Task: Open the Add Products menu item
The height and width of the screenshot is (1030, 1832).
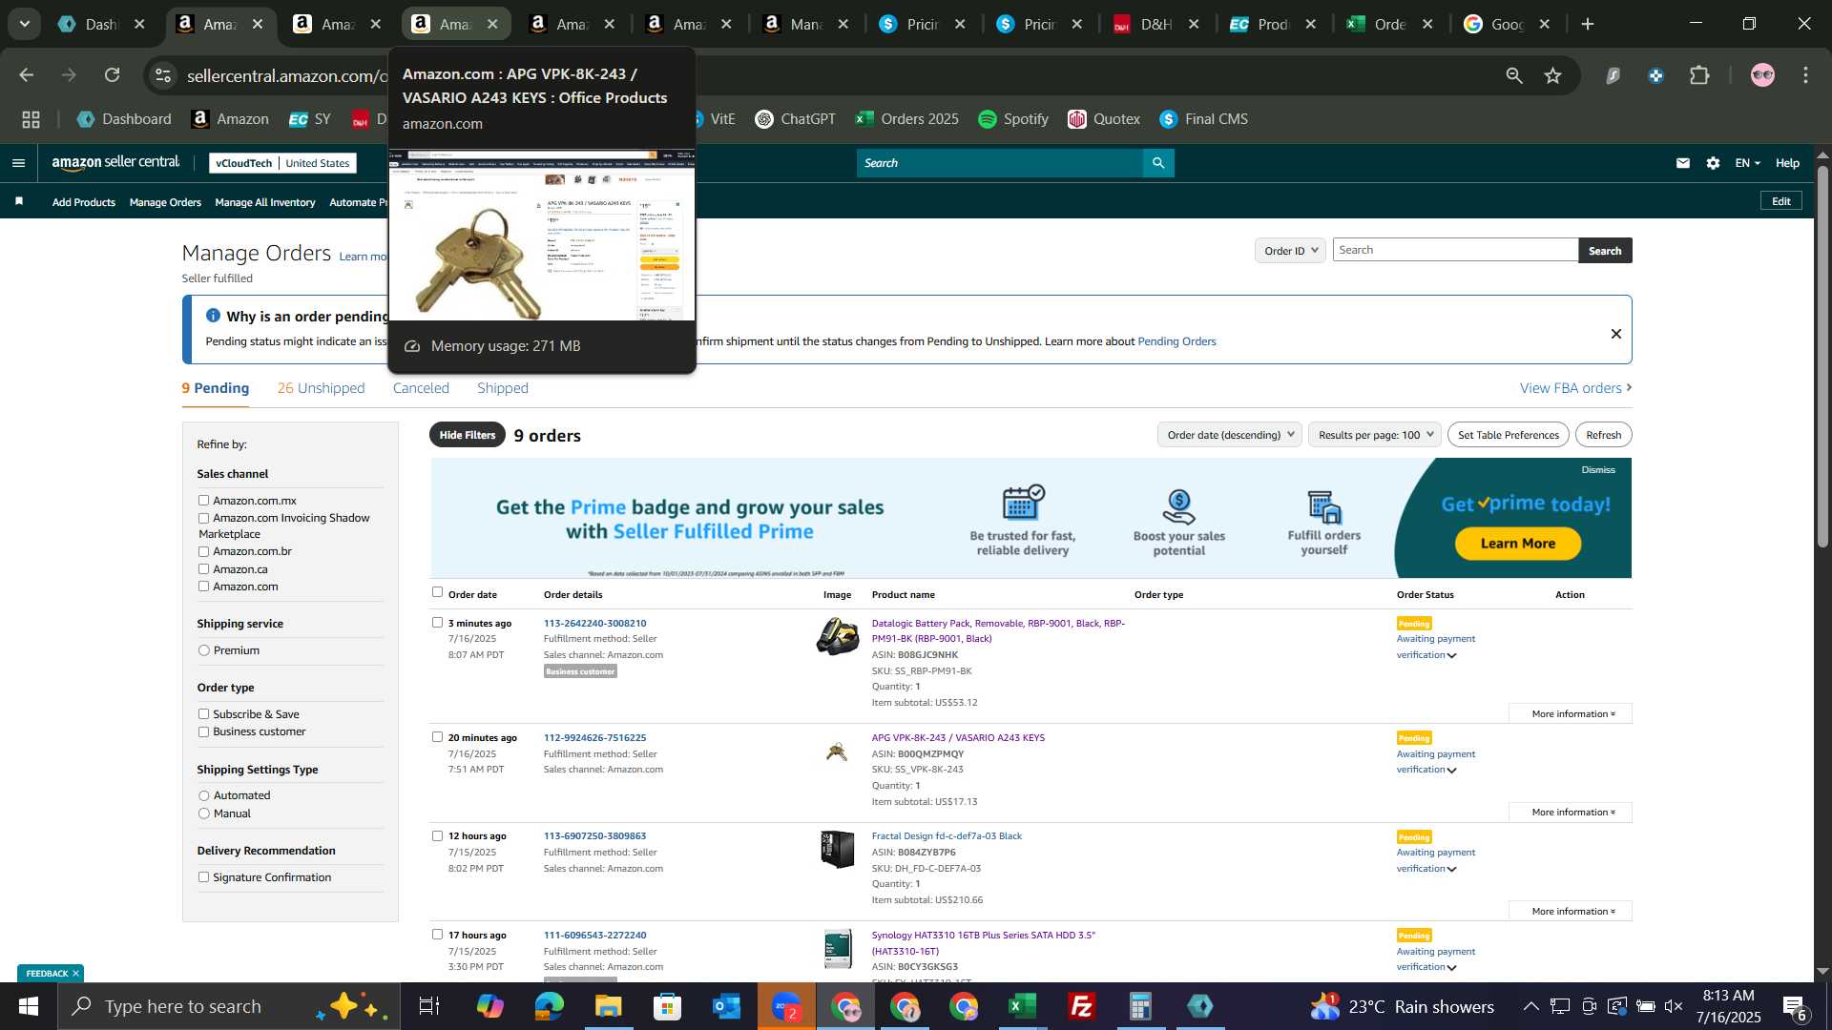Action: 84,202
